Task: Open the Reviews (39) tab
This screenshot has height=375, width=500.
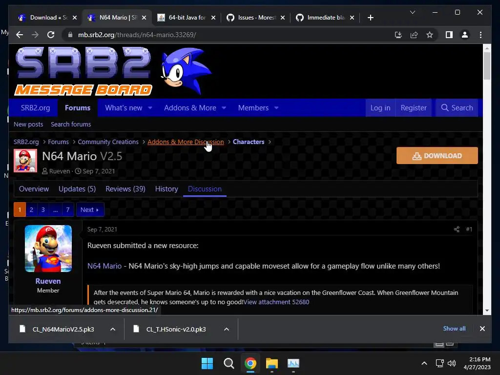Action: (125, 189)
